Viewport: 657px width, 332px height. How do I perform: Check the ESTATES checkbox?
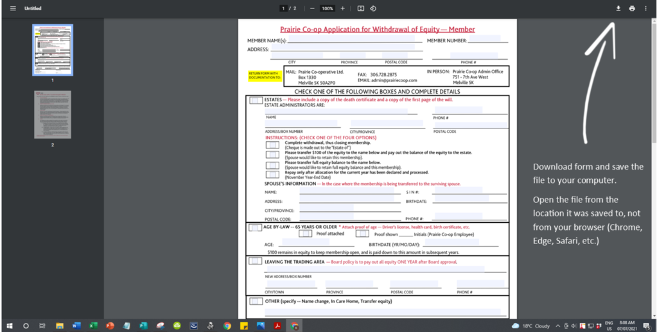[x=256, y=100]
